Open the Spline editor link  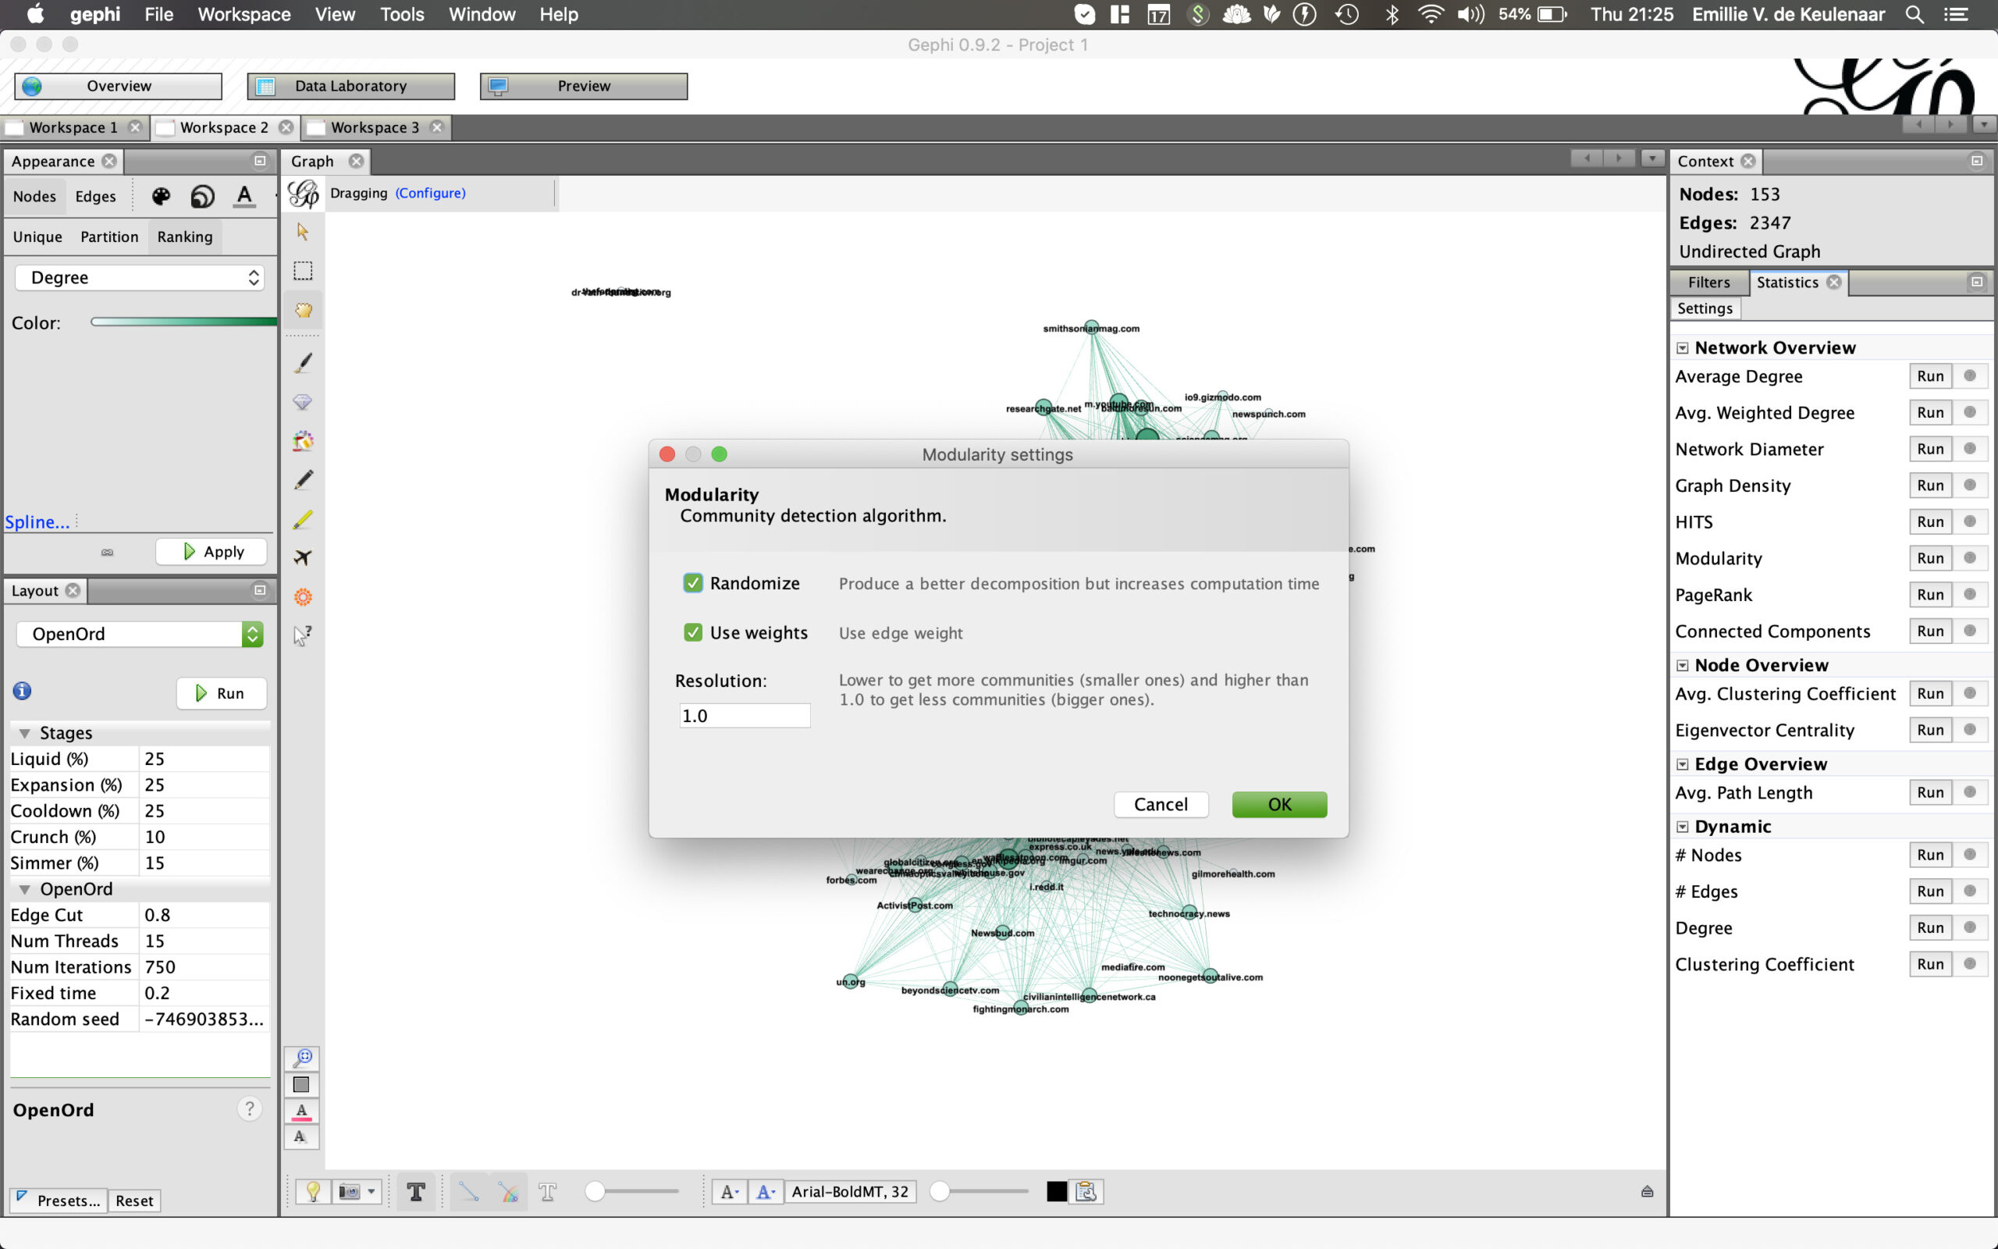[x=37, y=522]
